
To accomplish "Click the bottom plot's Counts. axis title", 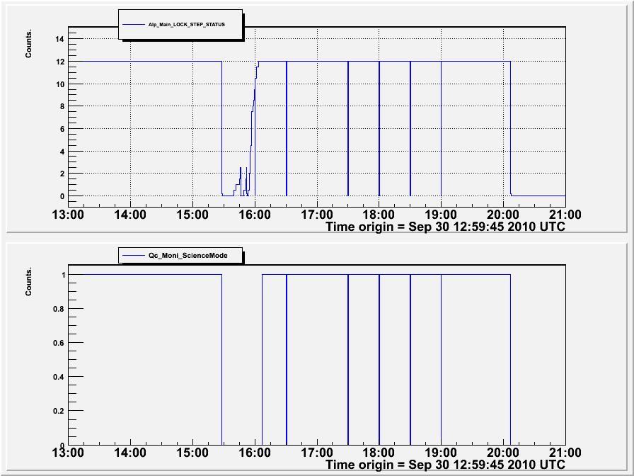I will click(x=28, y=282).
